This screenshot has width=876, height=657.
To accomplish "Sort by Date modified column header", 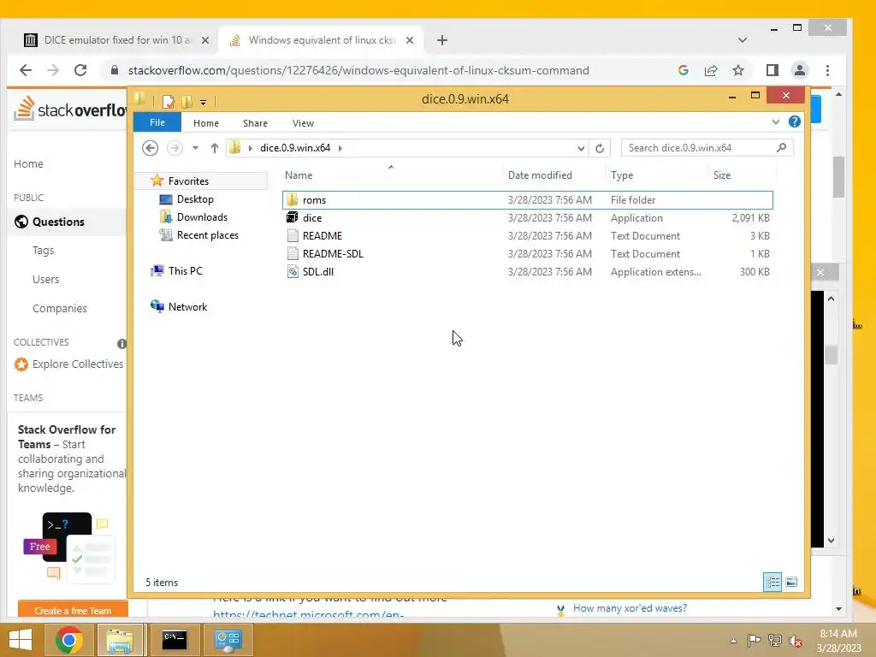I will [553, 175].
